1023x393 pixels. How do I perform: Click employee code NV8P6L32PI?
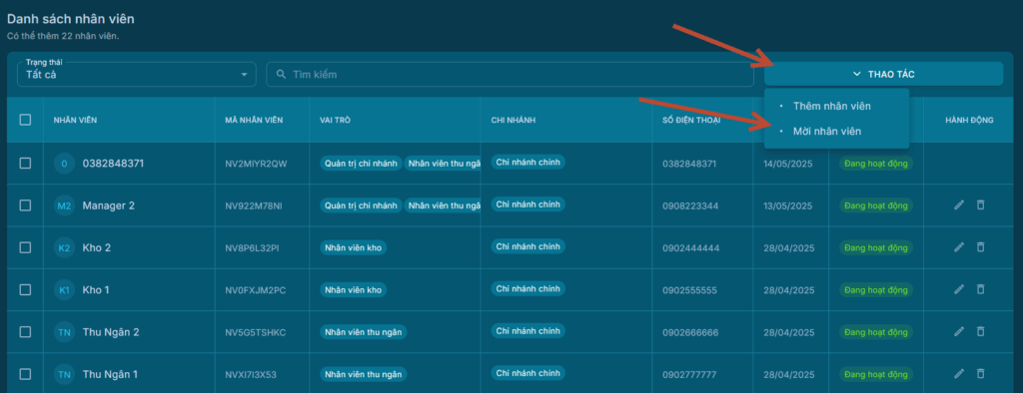[x=252, y=247]
